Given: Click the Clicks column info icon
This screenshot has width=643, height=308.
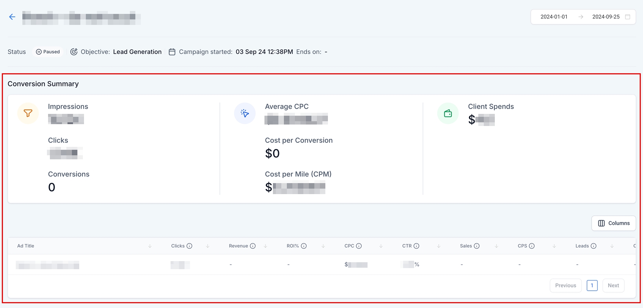Looking at the screenshot, I should (189, 246).
